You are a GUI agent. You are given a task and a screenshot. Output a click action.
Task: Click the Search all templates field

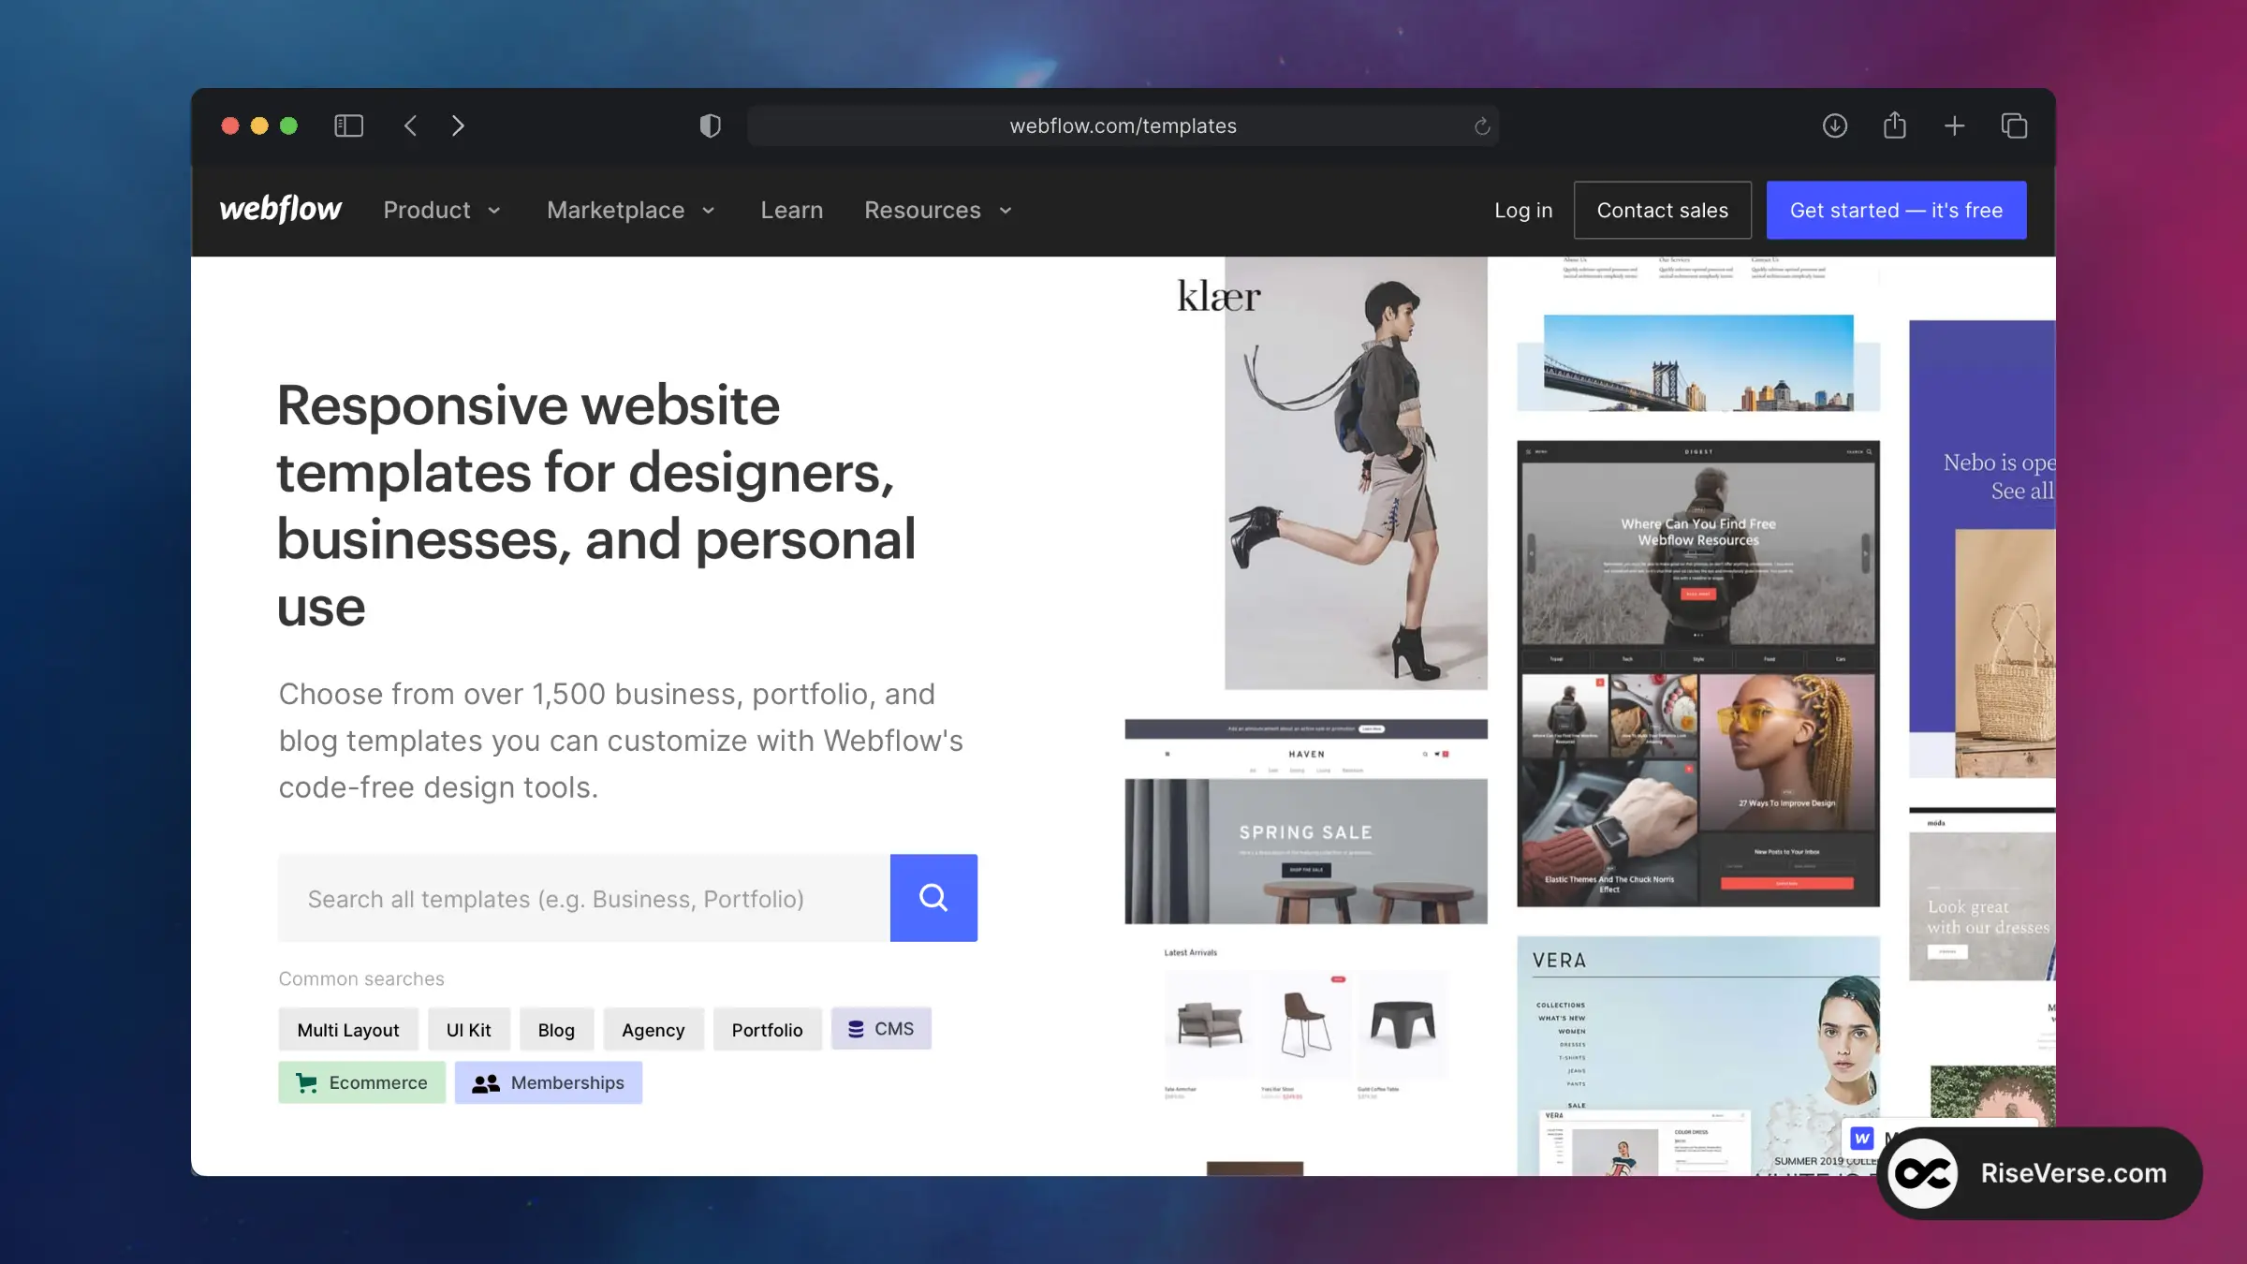[x=583, y=898]
